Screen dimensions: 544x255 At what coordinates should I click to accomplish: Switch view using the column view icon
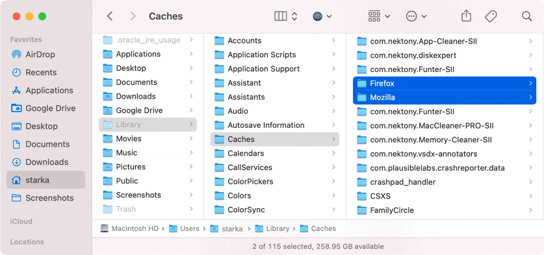coord(280,16)
